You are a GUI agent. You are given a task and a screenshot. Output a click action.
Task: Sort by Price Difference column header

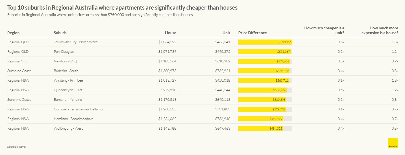252,33
